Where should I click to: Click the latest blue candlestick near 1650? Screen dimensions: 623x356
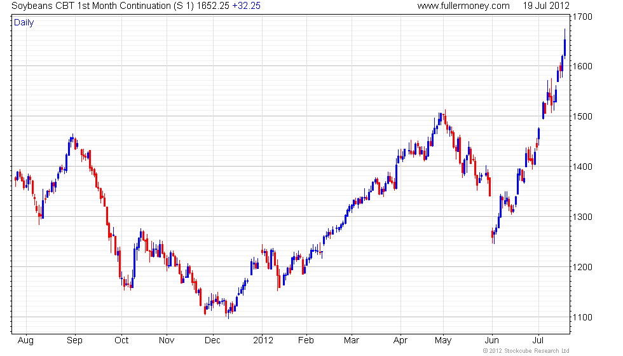click(x=565, y=44)
